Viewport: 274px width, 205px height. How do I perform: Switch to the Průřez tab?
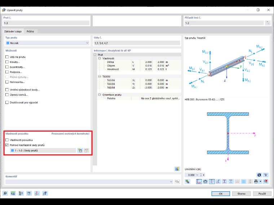click(30, 31)
